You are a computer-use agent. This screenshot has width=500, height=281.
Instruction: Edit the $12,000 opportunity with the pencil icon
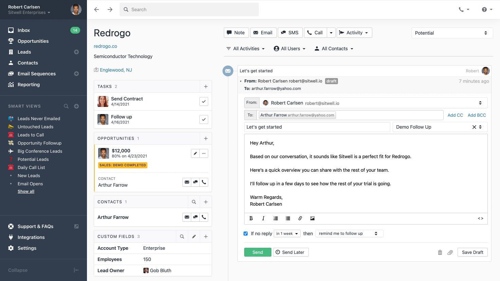[195, 153]
